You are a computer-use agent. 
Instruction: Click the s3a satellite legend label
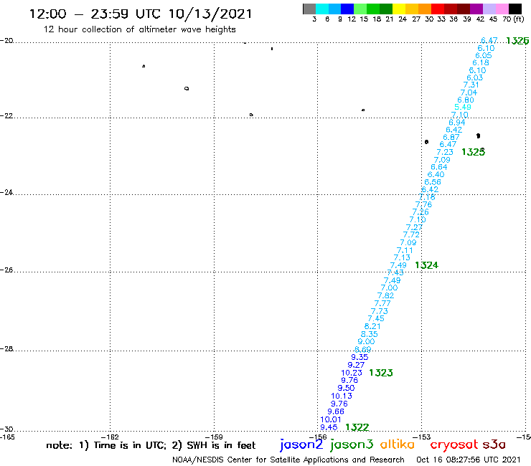coord(494,444)
